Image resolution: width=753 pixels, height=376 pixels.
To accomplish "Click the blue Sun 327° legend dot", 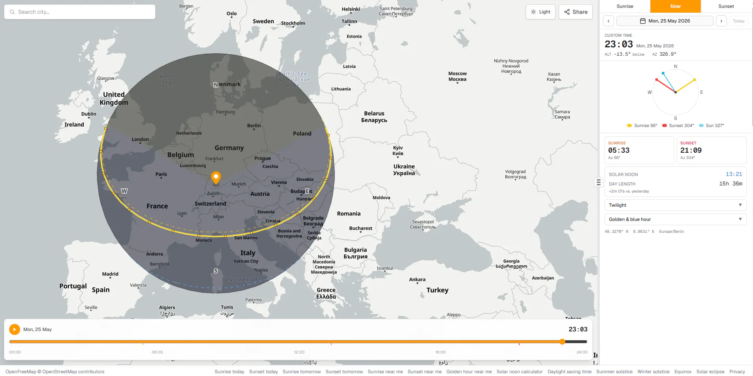I will pyautogui.click(x=701, y=125).
